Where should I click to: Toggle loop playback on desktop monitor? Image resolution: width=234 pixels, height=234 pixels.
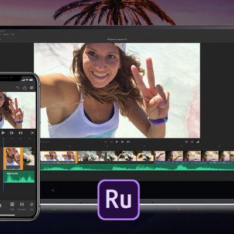[x=192, y=142]
